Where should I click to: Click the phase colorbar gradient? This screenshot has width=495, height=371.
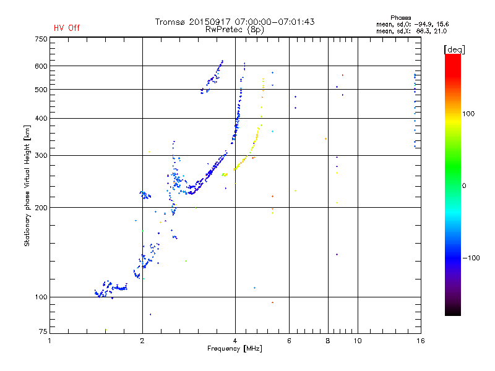(x=453, y=184)
